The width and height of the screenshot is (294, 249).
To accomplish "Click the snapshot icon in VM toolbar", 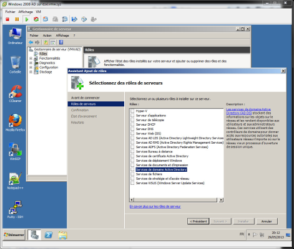I will [x=46, y=19].
